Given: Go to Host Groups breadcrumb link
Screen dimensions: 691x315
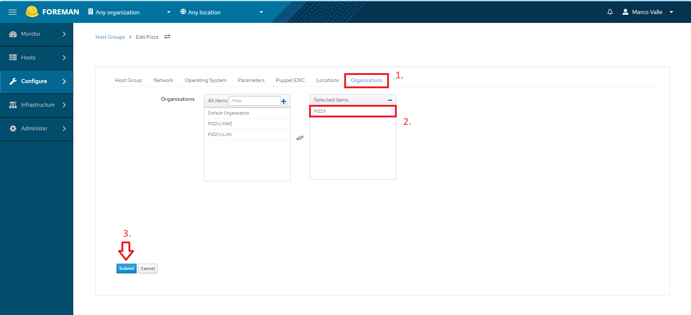Looking at the screenshot, I should [x=110, y=37].
